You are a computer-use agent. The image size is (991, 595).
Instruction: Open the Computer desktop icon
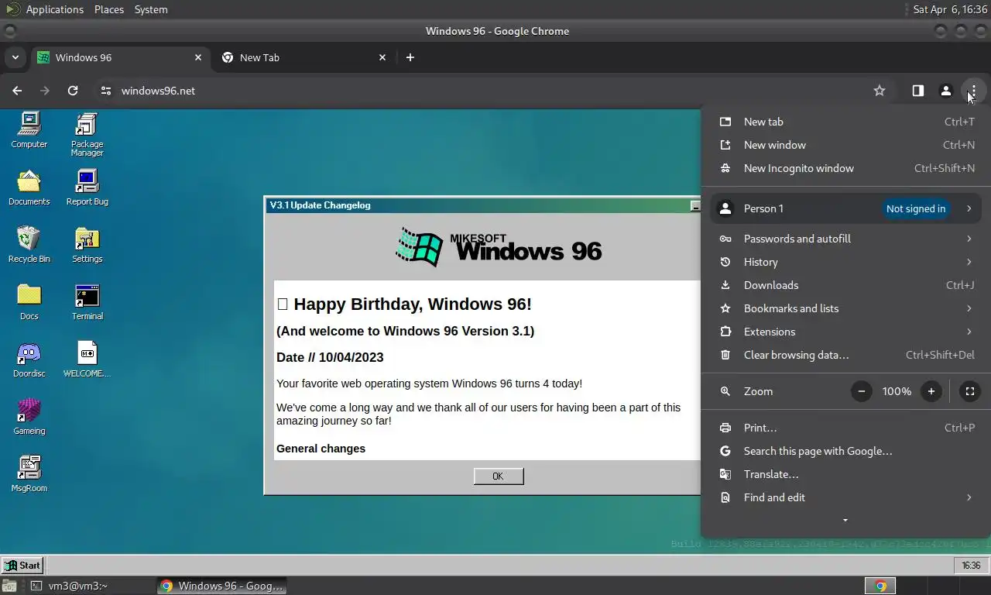(29, 130)
